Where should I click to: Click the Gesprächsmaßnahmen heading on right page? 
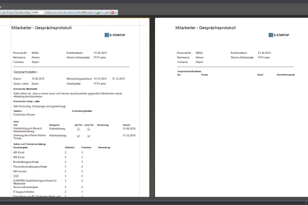pyautogui.click(x=189, y=71)
